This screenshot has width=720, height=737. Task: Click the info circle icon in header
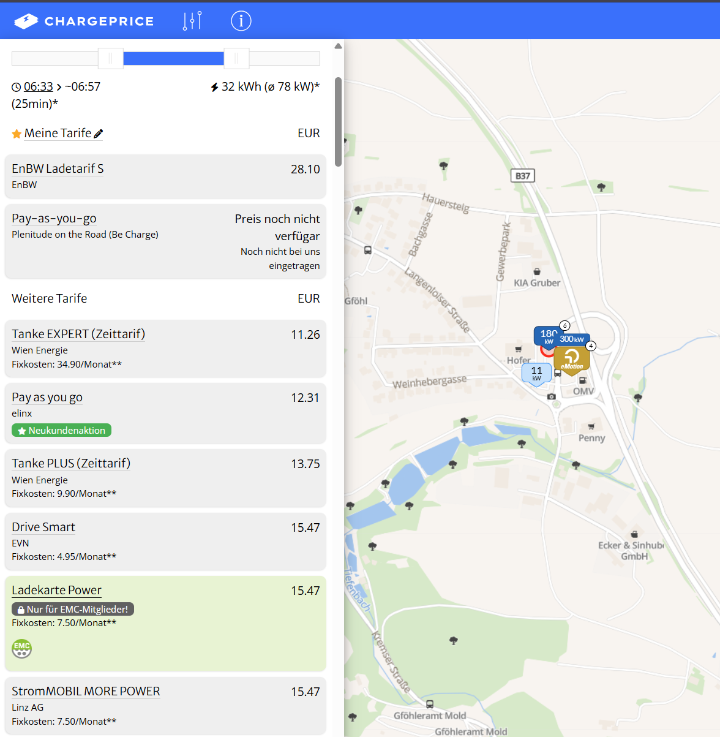pyautogui.click(x=241, y=21)
